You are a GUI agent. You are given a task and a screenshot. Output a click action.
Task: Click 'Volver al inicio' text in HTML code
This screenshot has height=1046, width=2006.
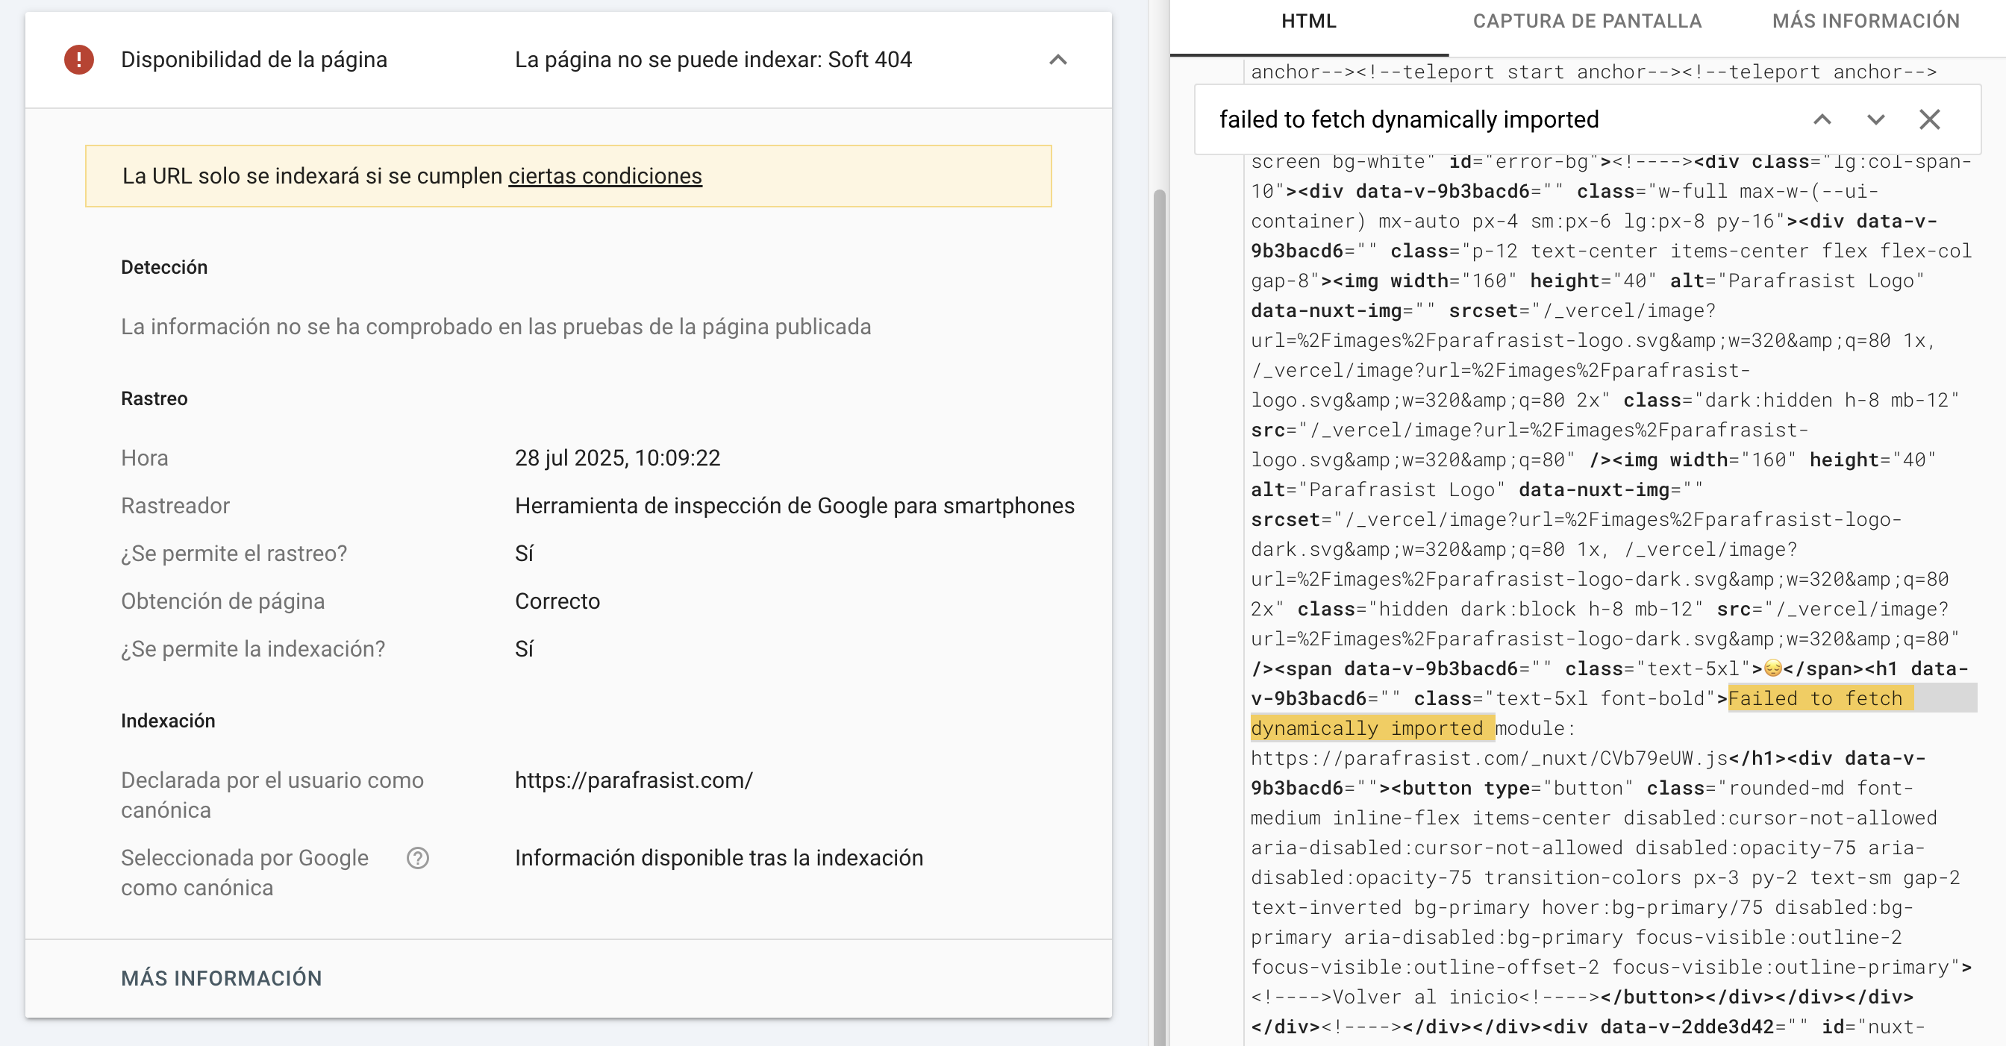pos(1425,997)
